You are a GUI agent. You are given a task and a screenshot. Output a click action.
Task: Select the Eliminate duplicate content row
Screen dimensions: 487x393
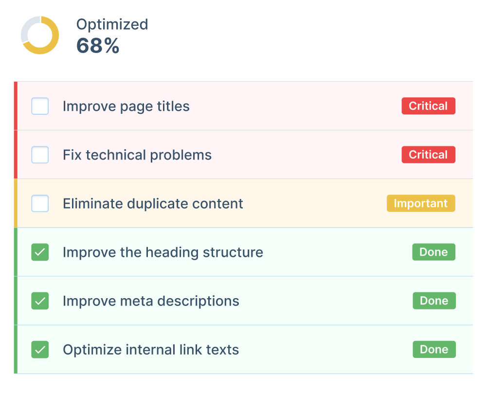[153, 203]
